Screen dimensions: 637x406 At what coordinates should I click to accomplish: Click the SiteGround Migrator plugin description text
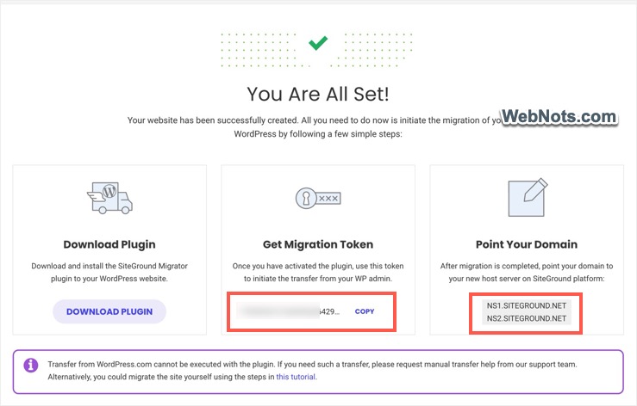[109, 271]
